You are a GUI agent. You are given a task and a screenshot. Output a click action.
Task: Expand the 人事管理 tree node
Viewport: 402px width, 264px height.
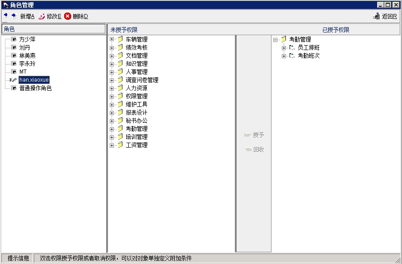112,72
